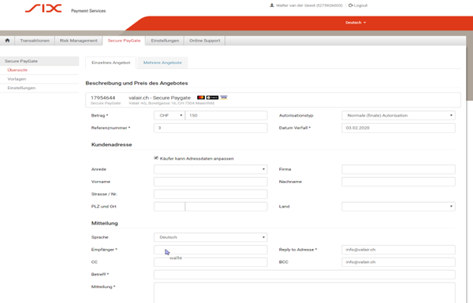Image resolution: width=473 pixels, height=303 pixels.
Task: Open the CHF currency dropdown
Action: point(169,115)
